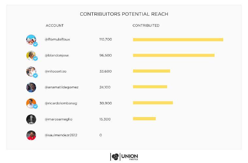The image size is (248, 163).
Task: Click the 24,100 reach value
Action: tap(105, 87)
